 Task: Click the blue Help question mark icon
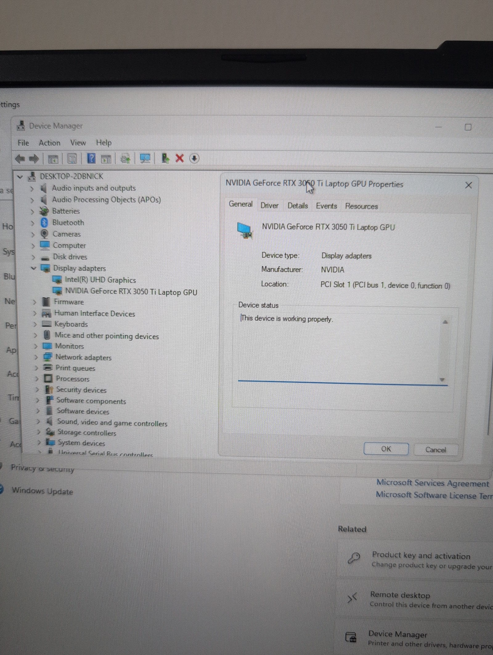tap(91, 158)
